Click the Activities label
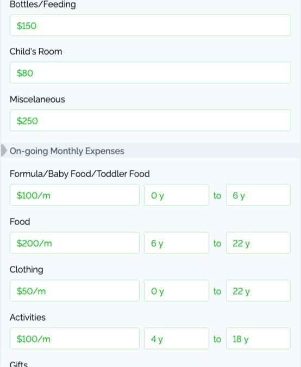 tap(28, 318)
